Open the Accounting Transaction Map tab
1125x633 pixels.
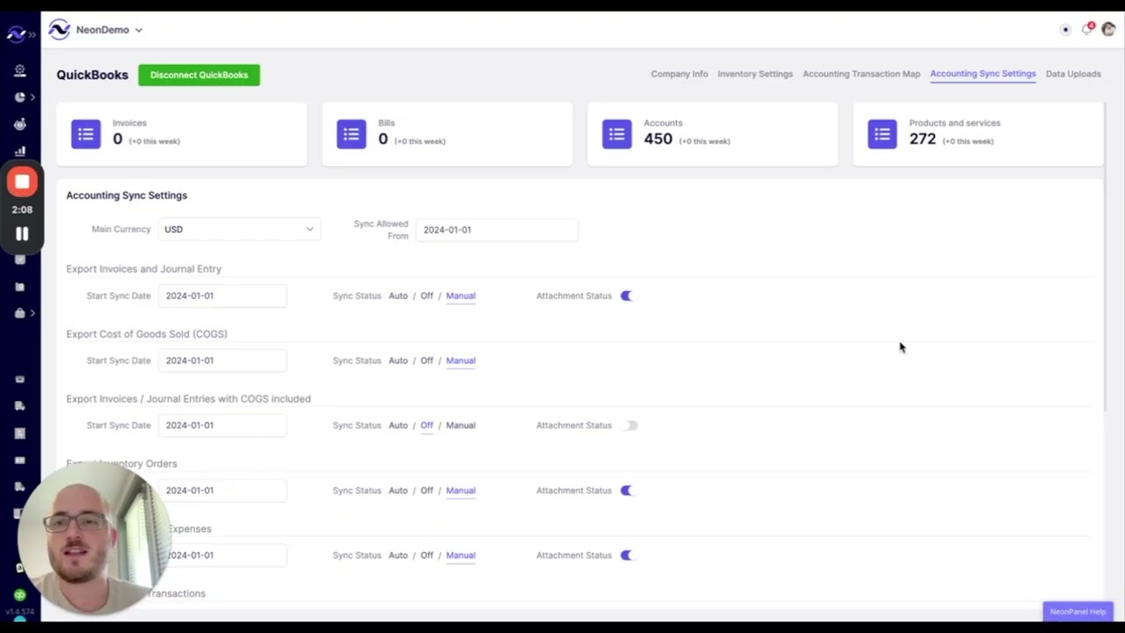coord(861,74)
